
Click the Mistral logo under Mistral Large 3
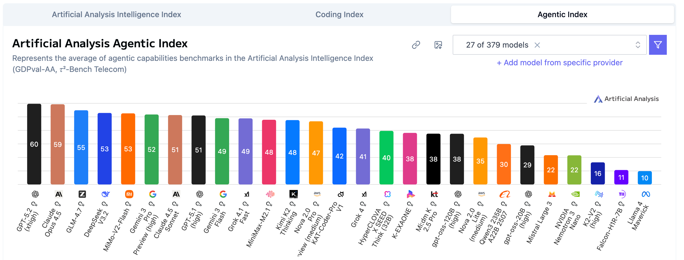552,194
